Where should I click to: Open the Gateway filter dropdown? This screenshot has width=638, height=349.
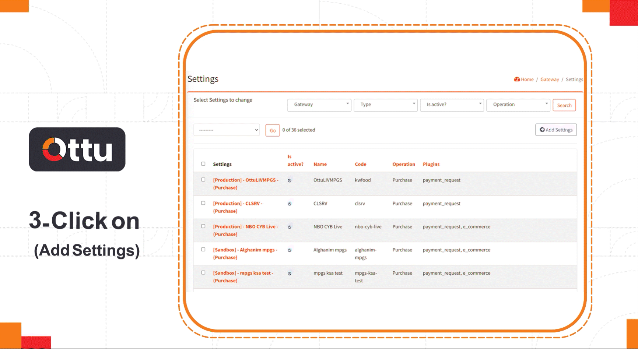[x=319, y=105]
